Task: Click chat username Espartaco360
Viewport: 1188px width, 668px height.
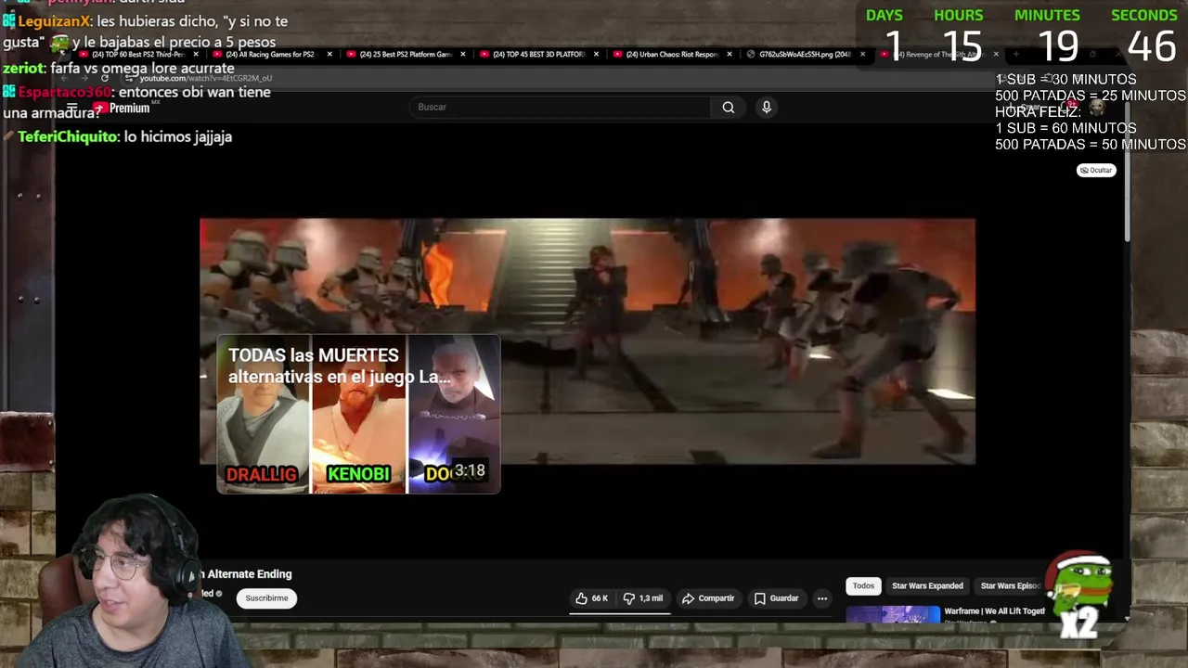Action: click(x=66, y=93)
